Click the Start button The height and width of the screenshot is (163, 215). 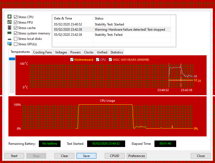click(x=14, y=156)
